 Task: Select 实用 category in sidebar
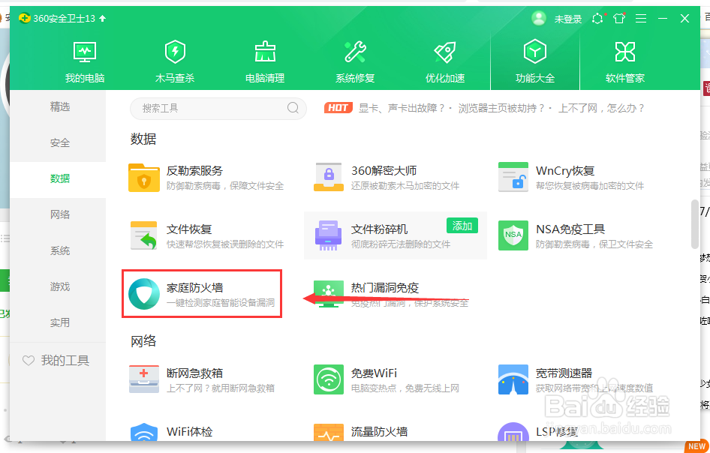[60, 322]
